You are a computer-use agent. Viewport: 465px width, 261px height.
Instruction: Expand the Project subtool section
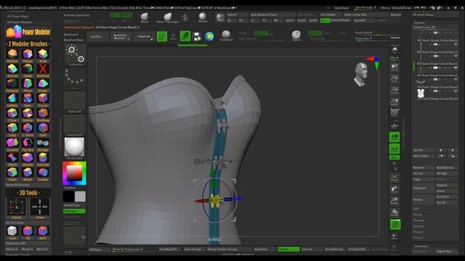(418, 232)
